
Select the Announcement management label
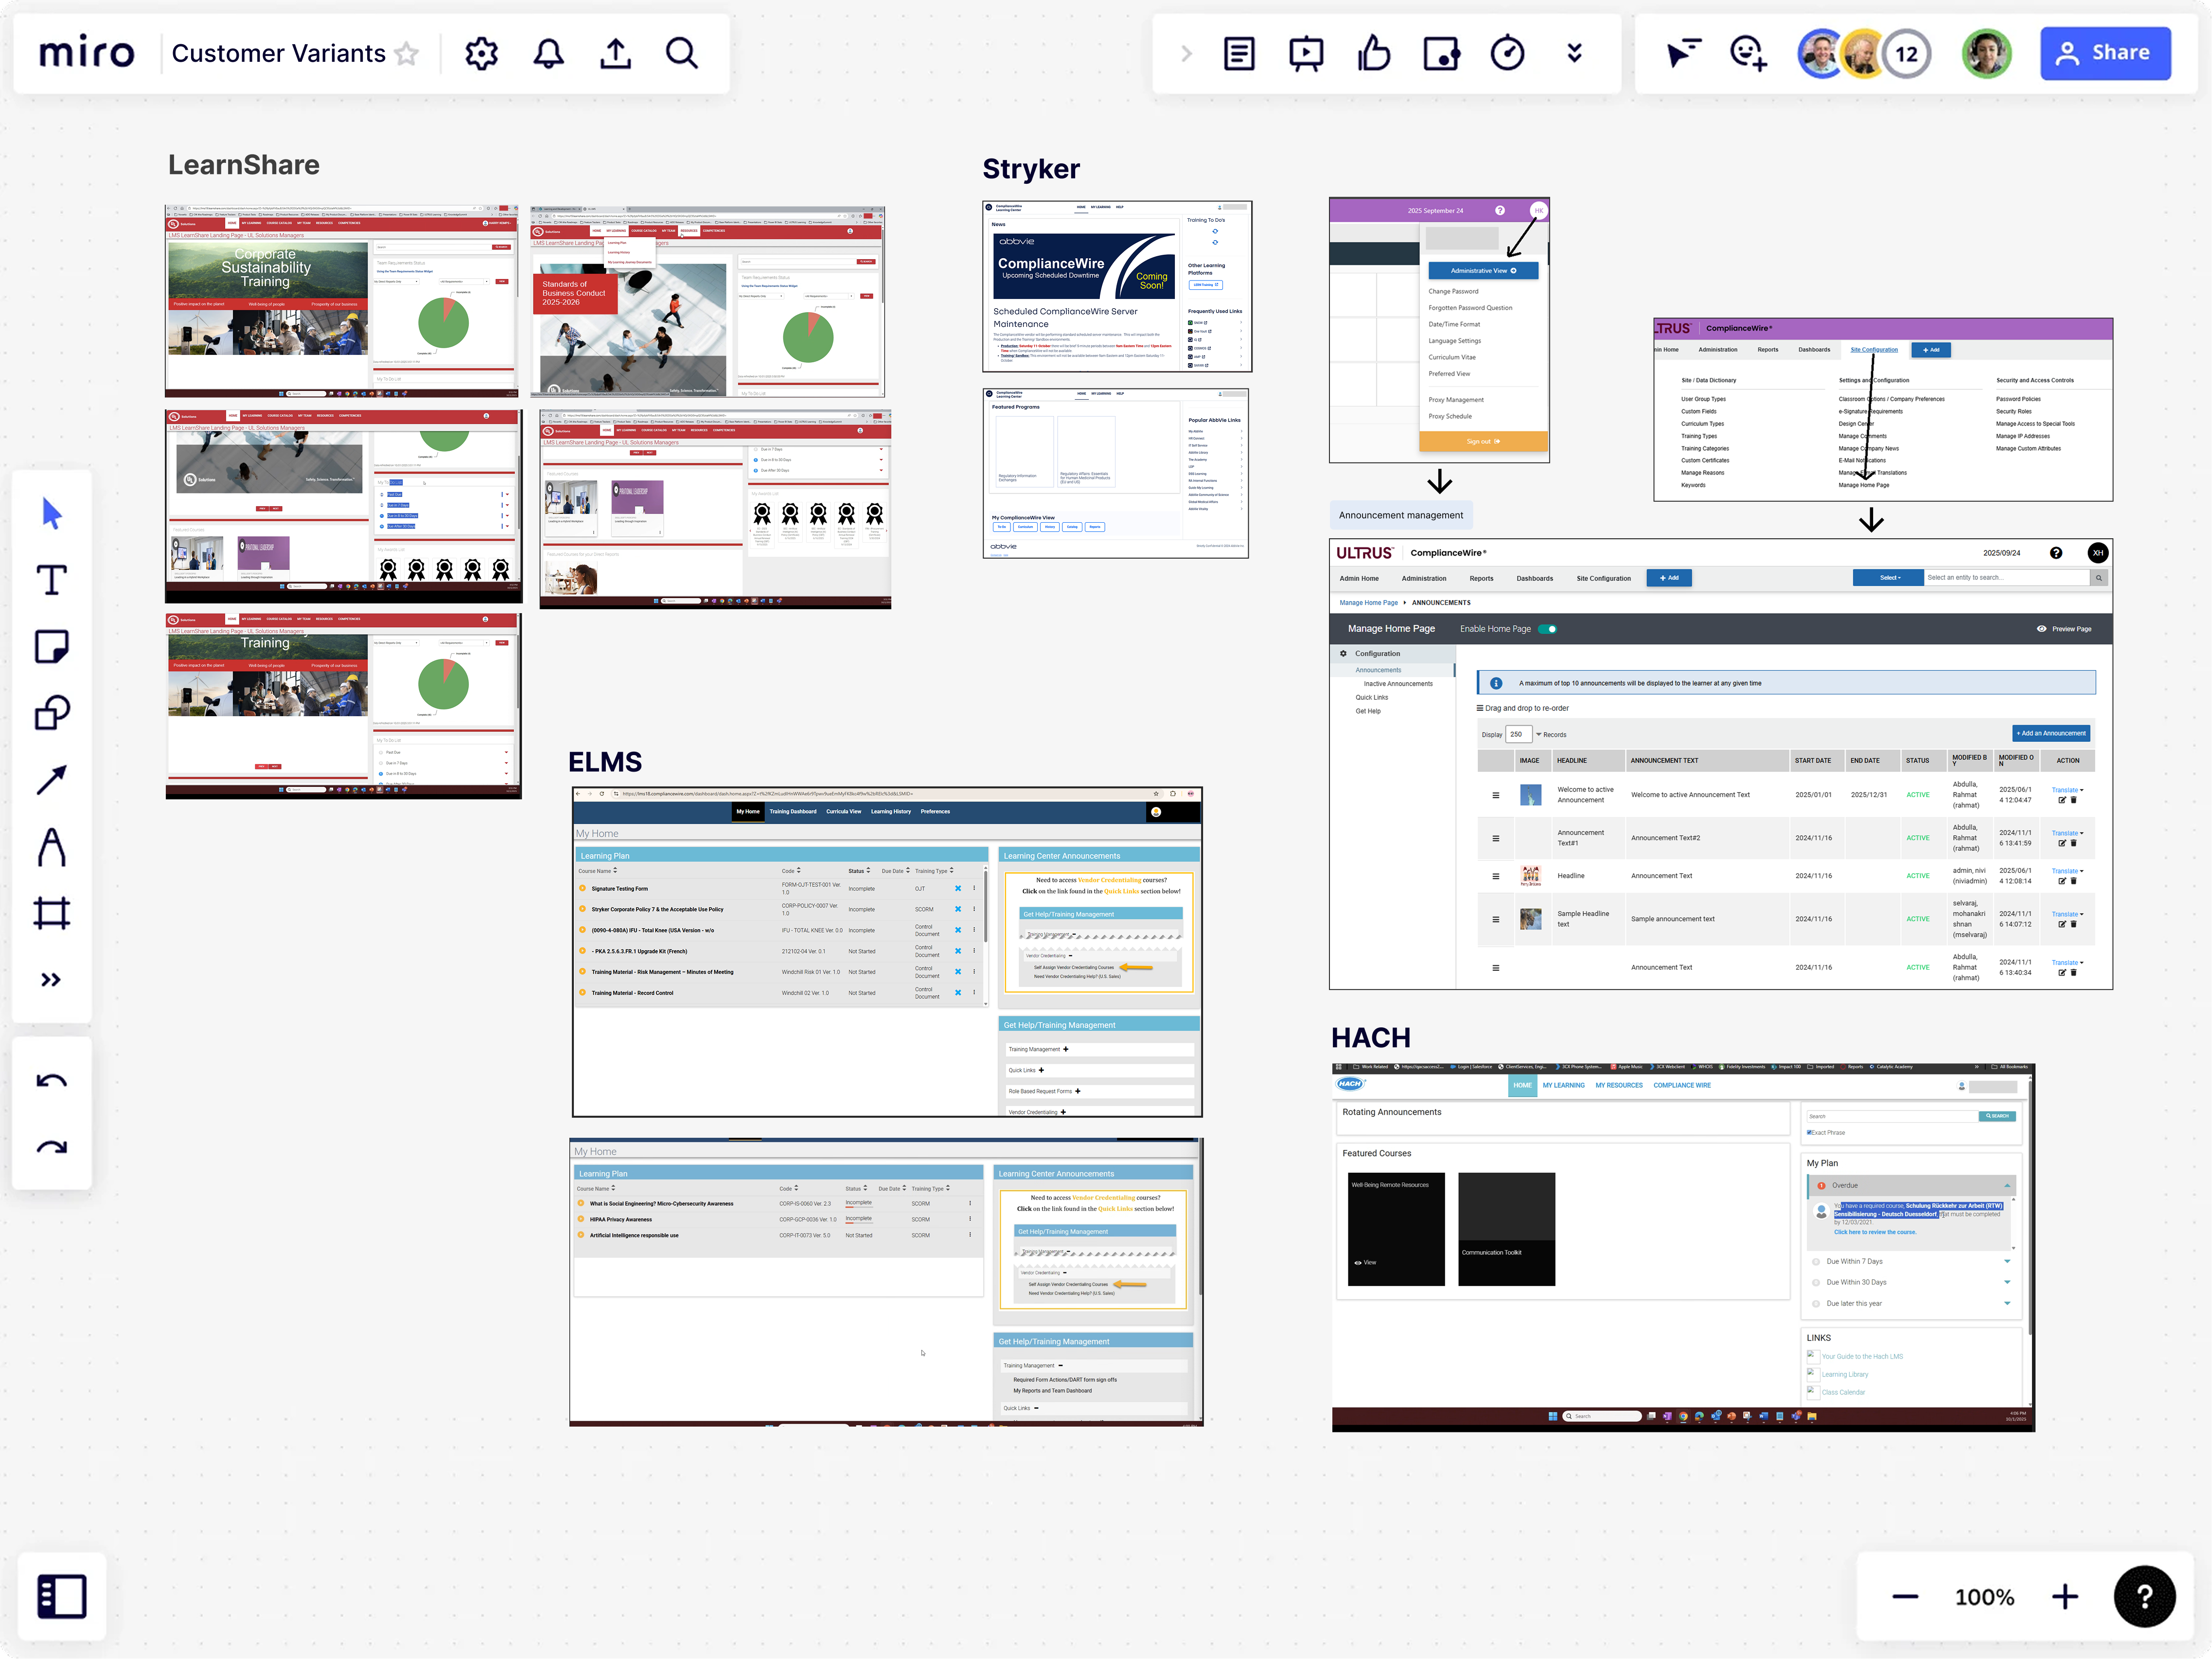click(1401, 516)
